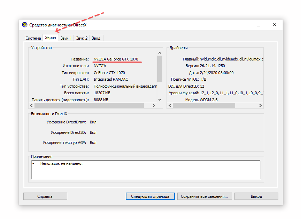Click right arrow of Устройство horizontal scrollbar
The image size is (301, 219).
(154, 105)
